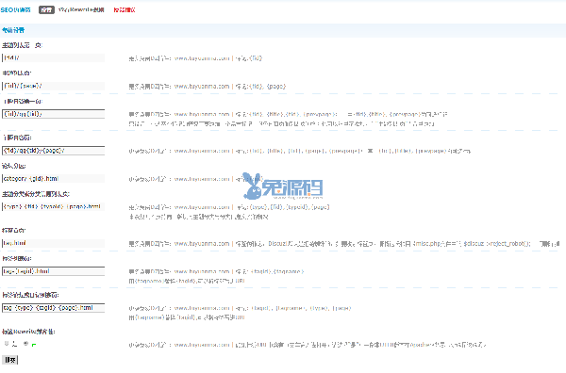The image size is (566, 373).
Task: Click the www.tuyuanma.com link beside the Rewrite compatibility radios
Action: tap(202, 345)
